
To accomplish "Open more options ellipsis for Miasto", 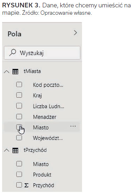I will pyautogui.click(x=73, y=126).
